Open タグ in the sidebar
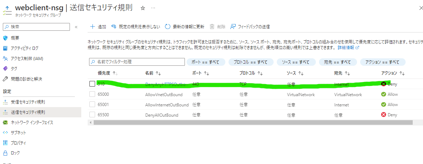Viewport: 423px width, 164px height. point(14,69)
